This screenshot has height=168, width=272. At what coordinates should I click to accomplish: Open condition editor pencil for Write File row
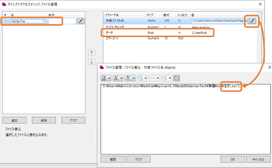[x=81, y=21]
